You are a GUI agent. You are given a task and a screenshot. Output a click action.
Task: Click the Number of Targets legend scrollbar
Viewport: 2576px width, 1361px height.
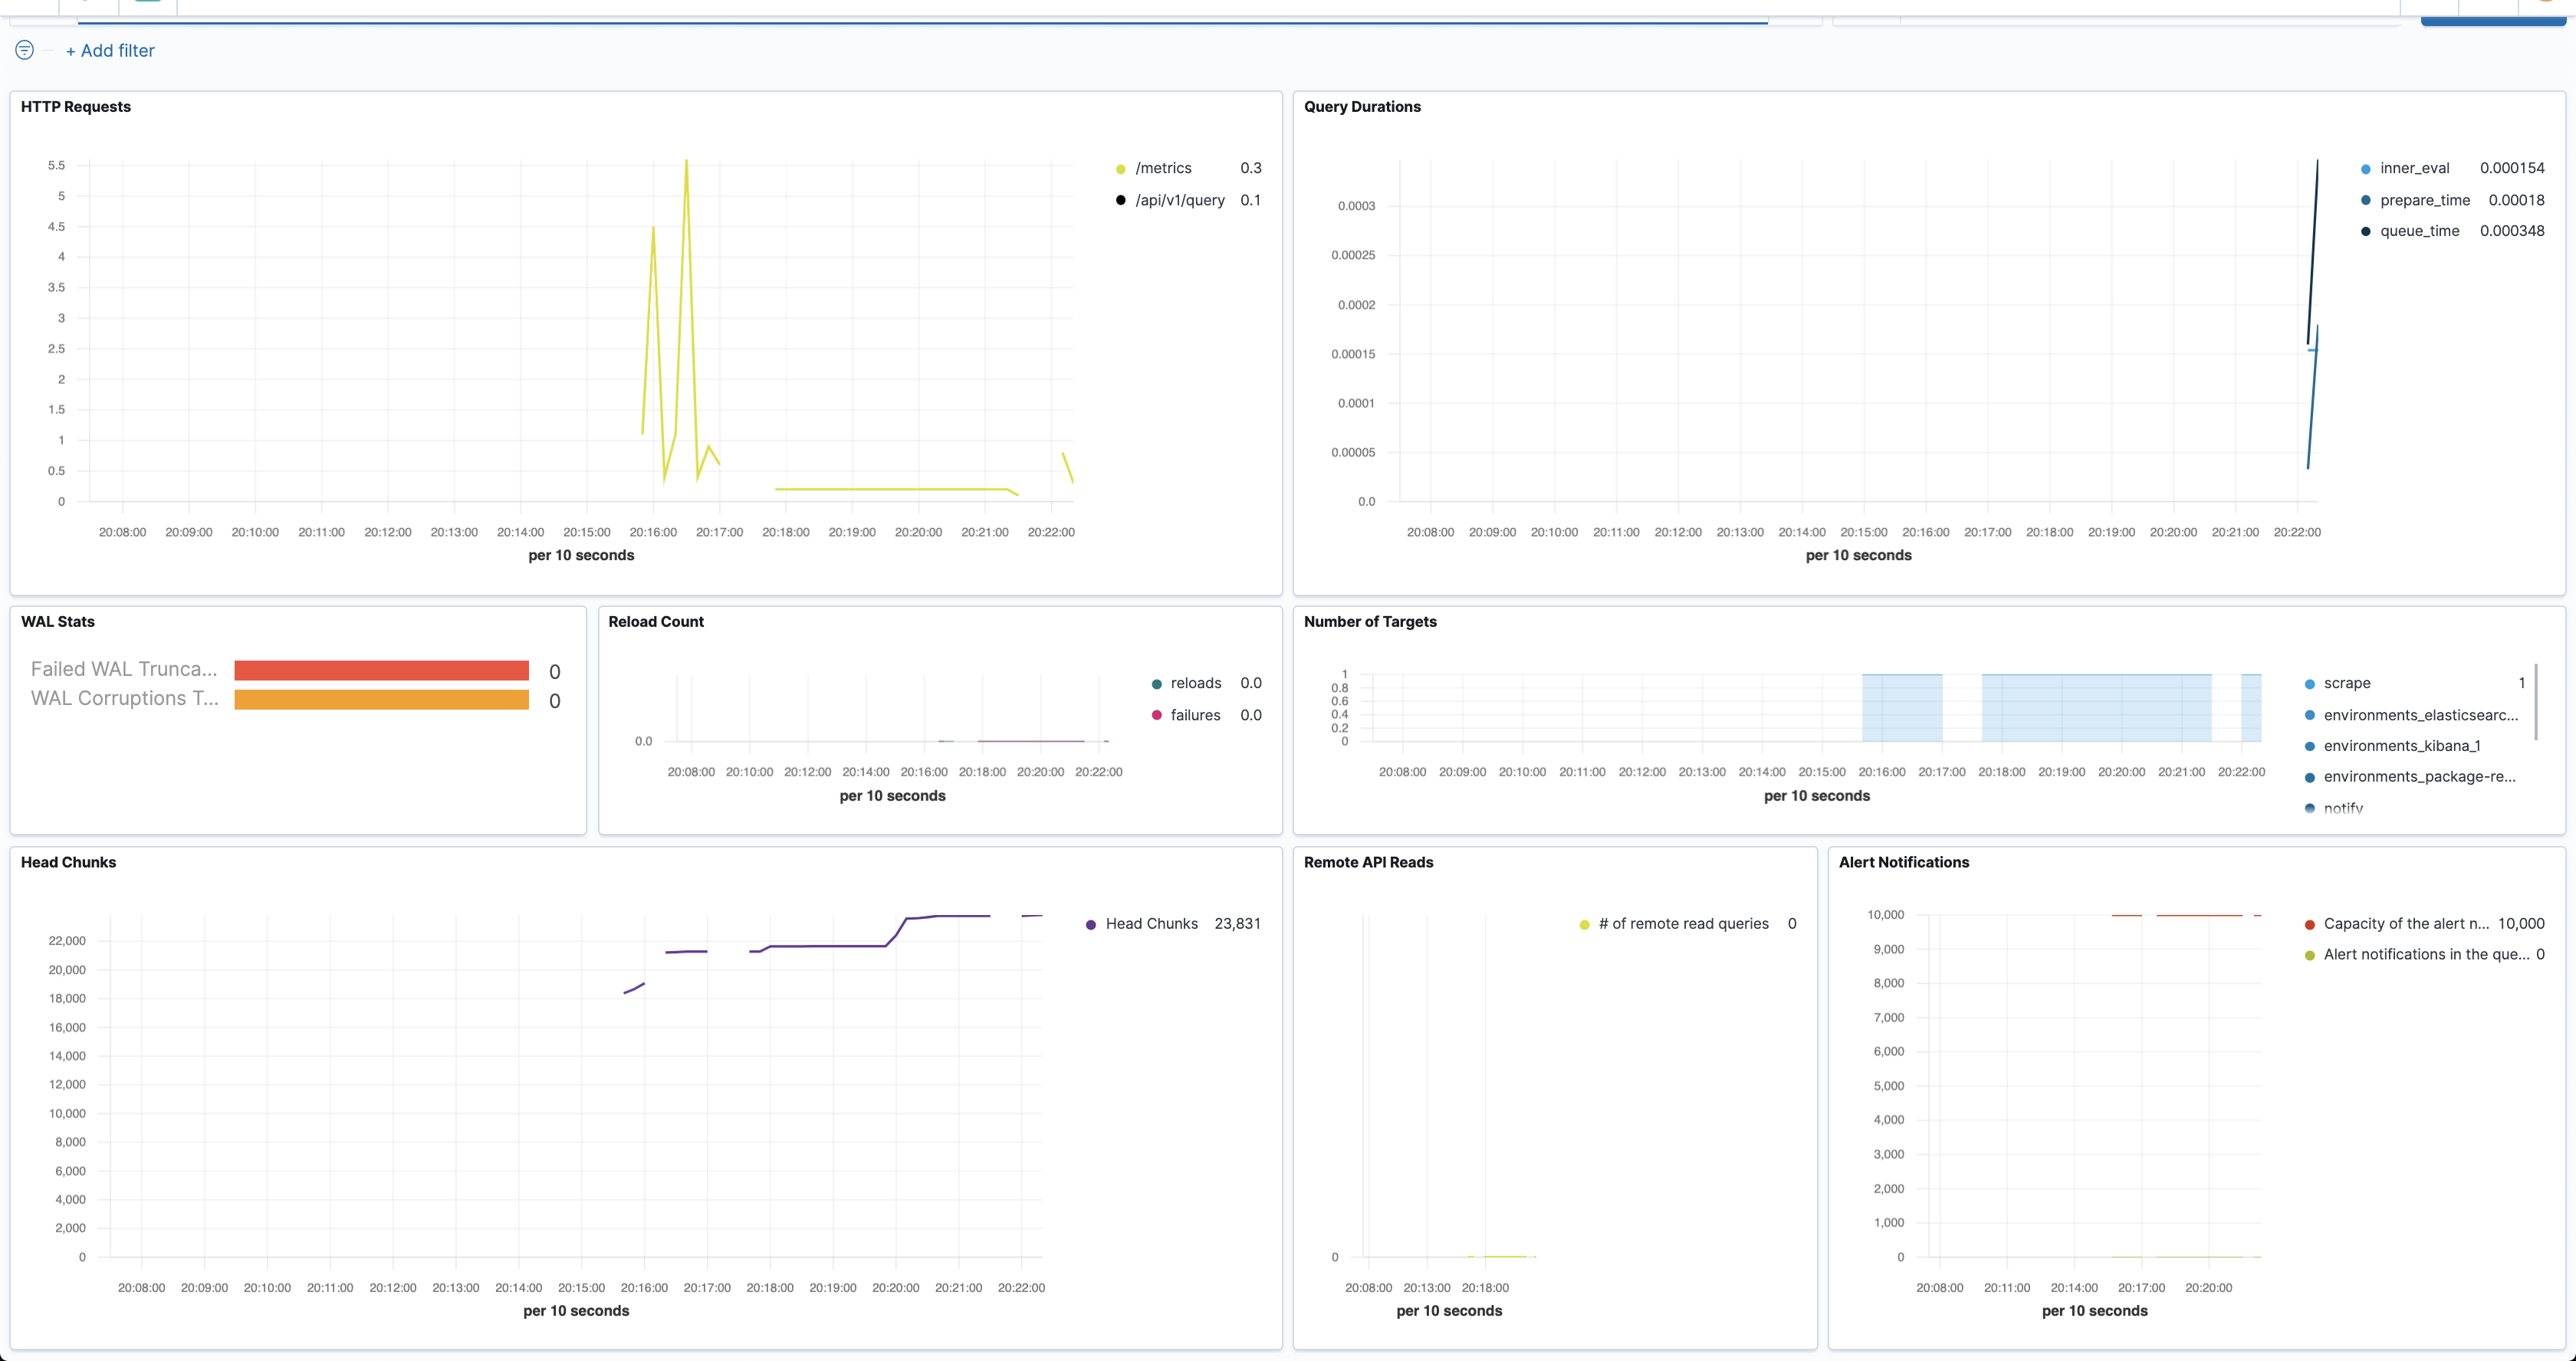click(2535, 701)
